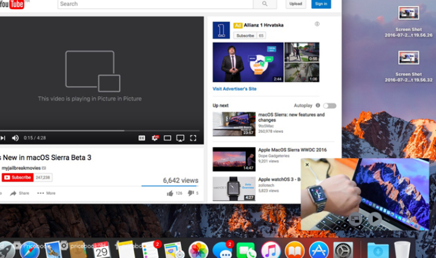Select Screen Shot 19.56.32 desktop file
The image size is (436, 258).
408,66
